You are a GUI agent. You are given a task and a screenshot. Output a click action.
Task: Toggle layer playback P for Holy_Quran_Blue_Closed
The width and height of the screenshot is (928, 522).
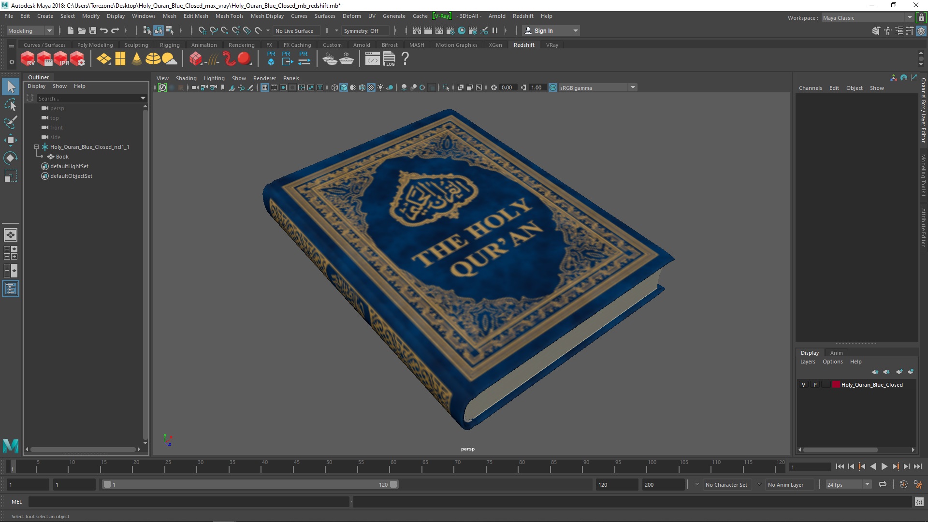[815, 385]
